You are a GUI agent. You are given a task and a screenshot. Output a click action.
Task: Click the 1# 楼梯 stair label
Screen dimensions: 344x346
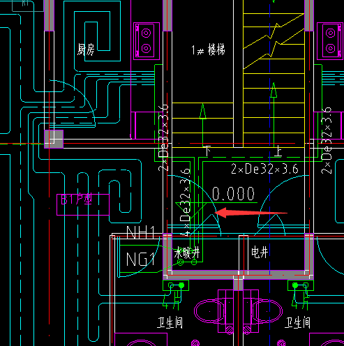point(208,50)
